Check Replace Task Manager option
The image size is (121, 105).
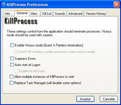11,83
